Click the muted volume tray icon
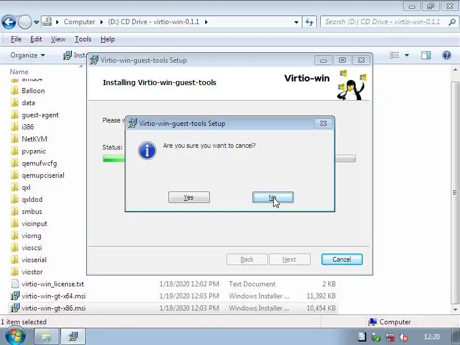The height and width of the screenshot is (345, 460). [404, 337]
